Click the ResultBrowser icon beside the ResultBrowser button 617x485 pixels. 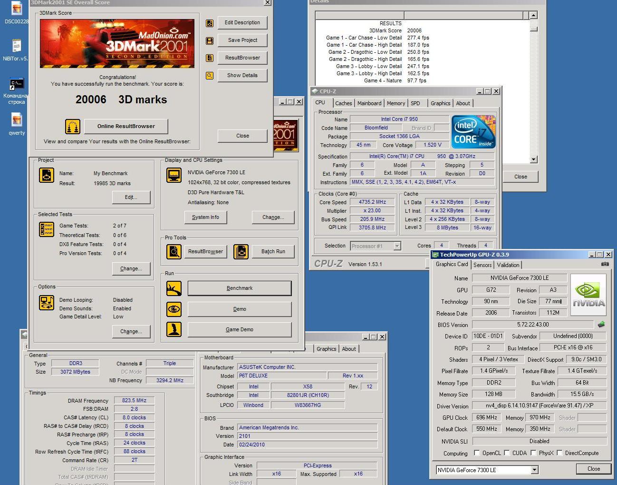click(210, 58)
